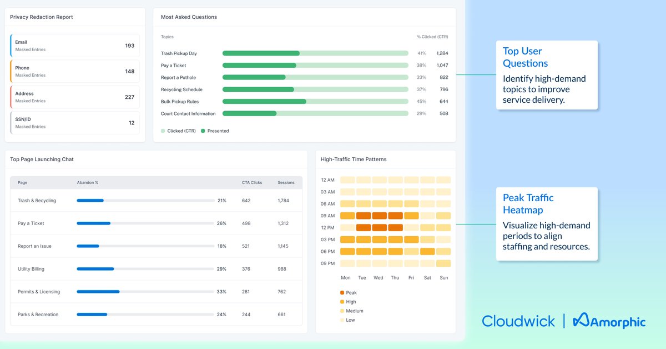
Task: Click the Trash & Recycling abandon bar
Action: pos(145,201)
